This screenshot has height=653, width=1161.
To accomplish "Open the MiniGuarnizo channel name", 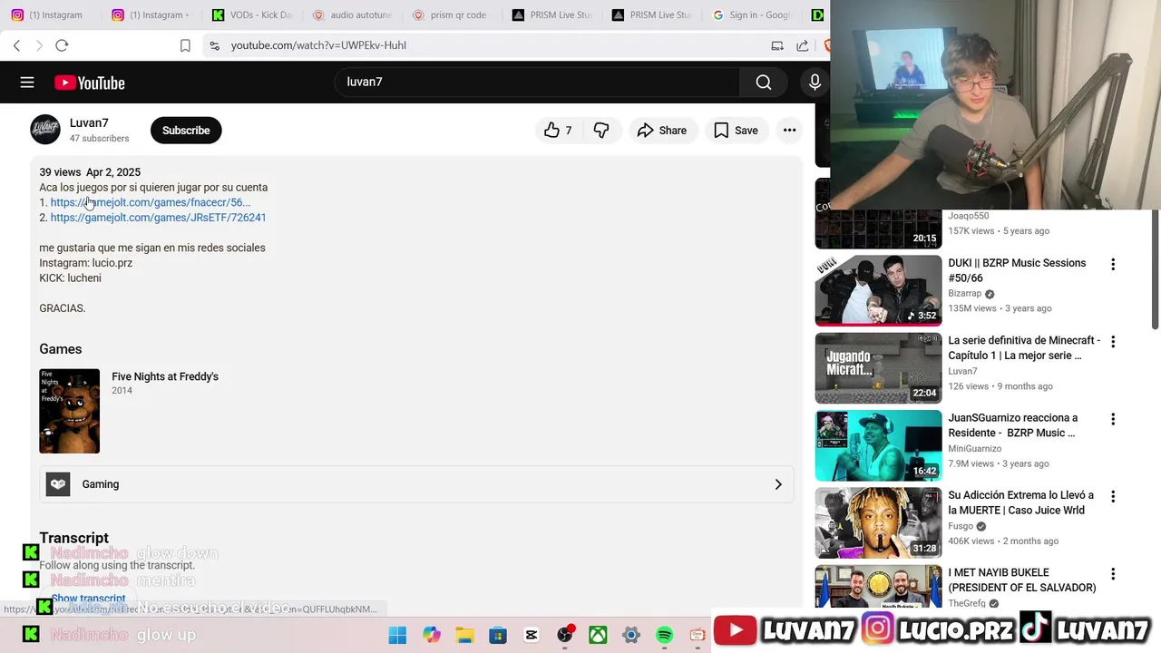I will [x=975, y=448].
